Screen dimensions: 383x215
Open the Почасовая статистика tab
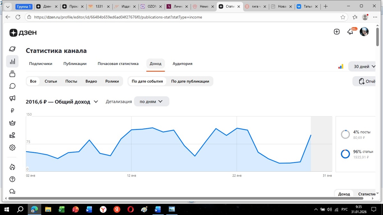click(118, 63)
